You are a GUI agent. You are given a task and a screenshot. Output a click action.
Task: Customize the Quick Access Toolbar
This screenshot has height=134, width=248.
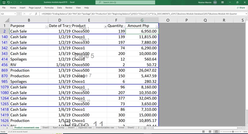point(21,3)
